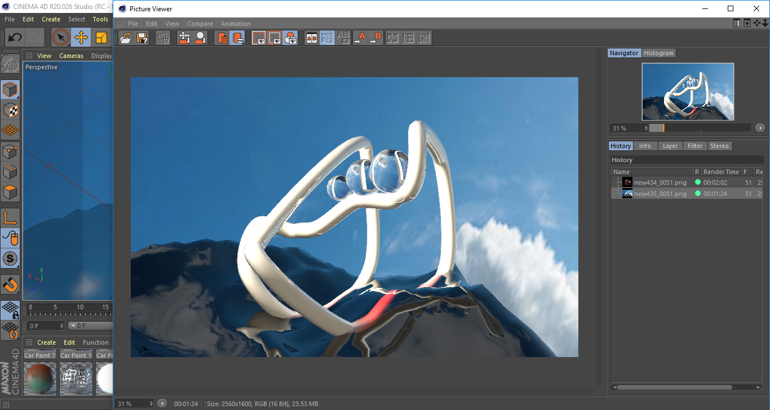This screenshot has height=410, width=770.
Task: Switch to the Histogram tab
Action: point(658,53)
